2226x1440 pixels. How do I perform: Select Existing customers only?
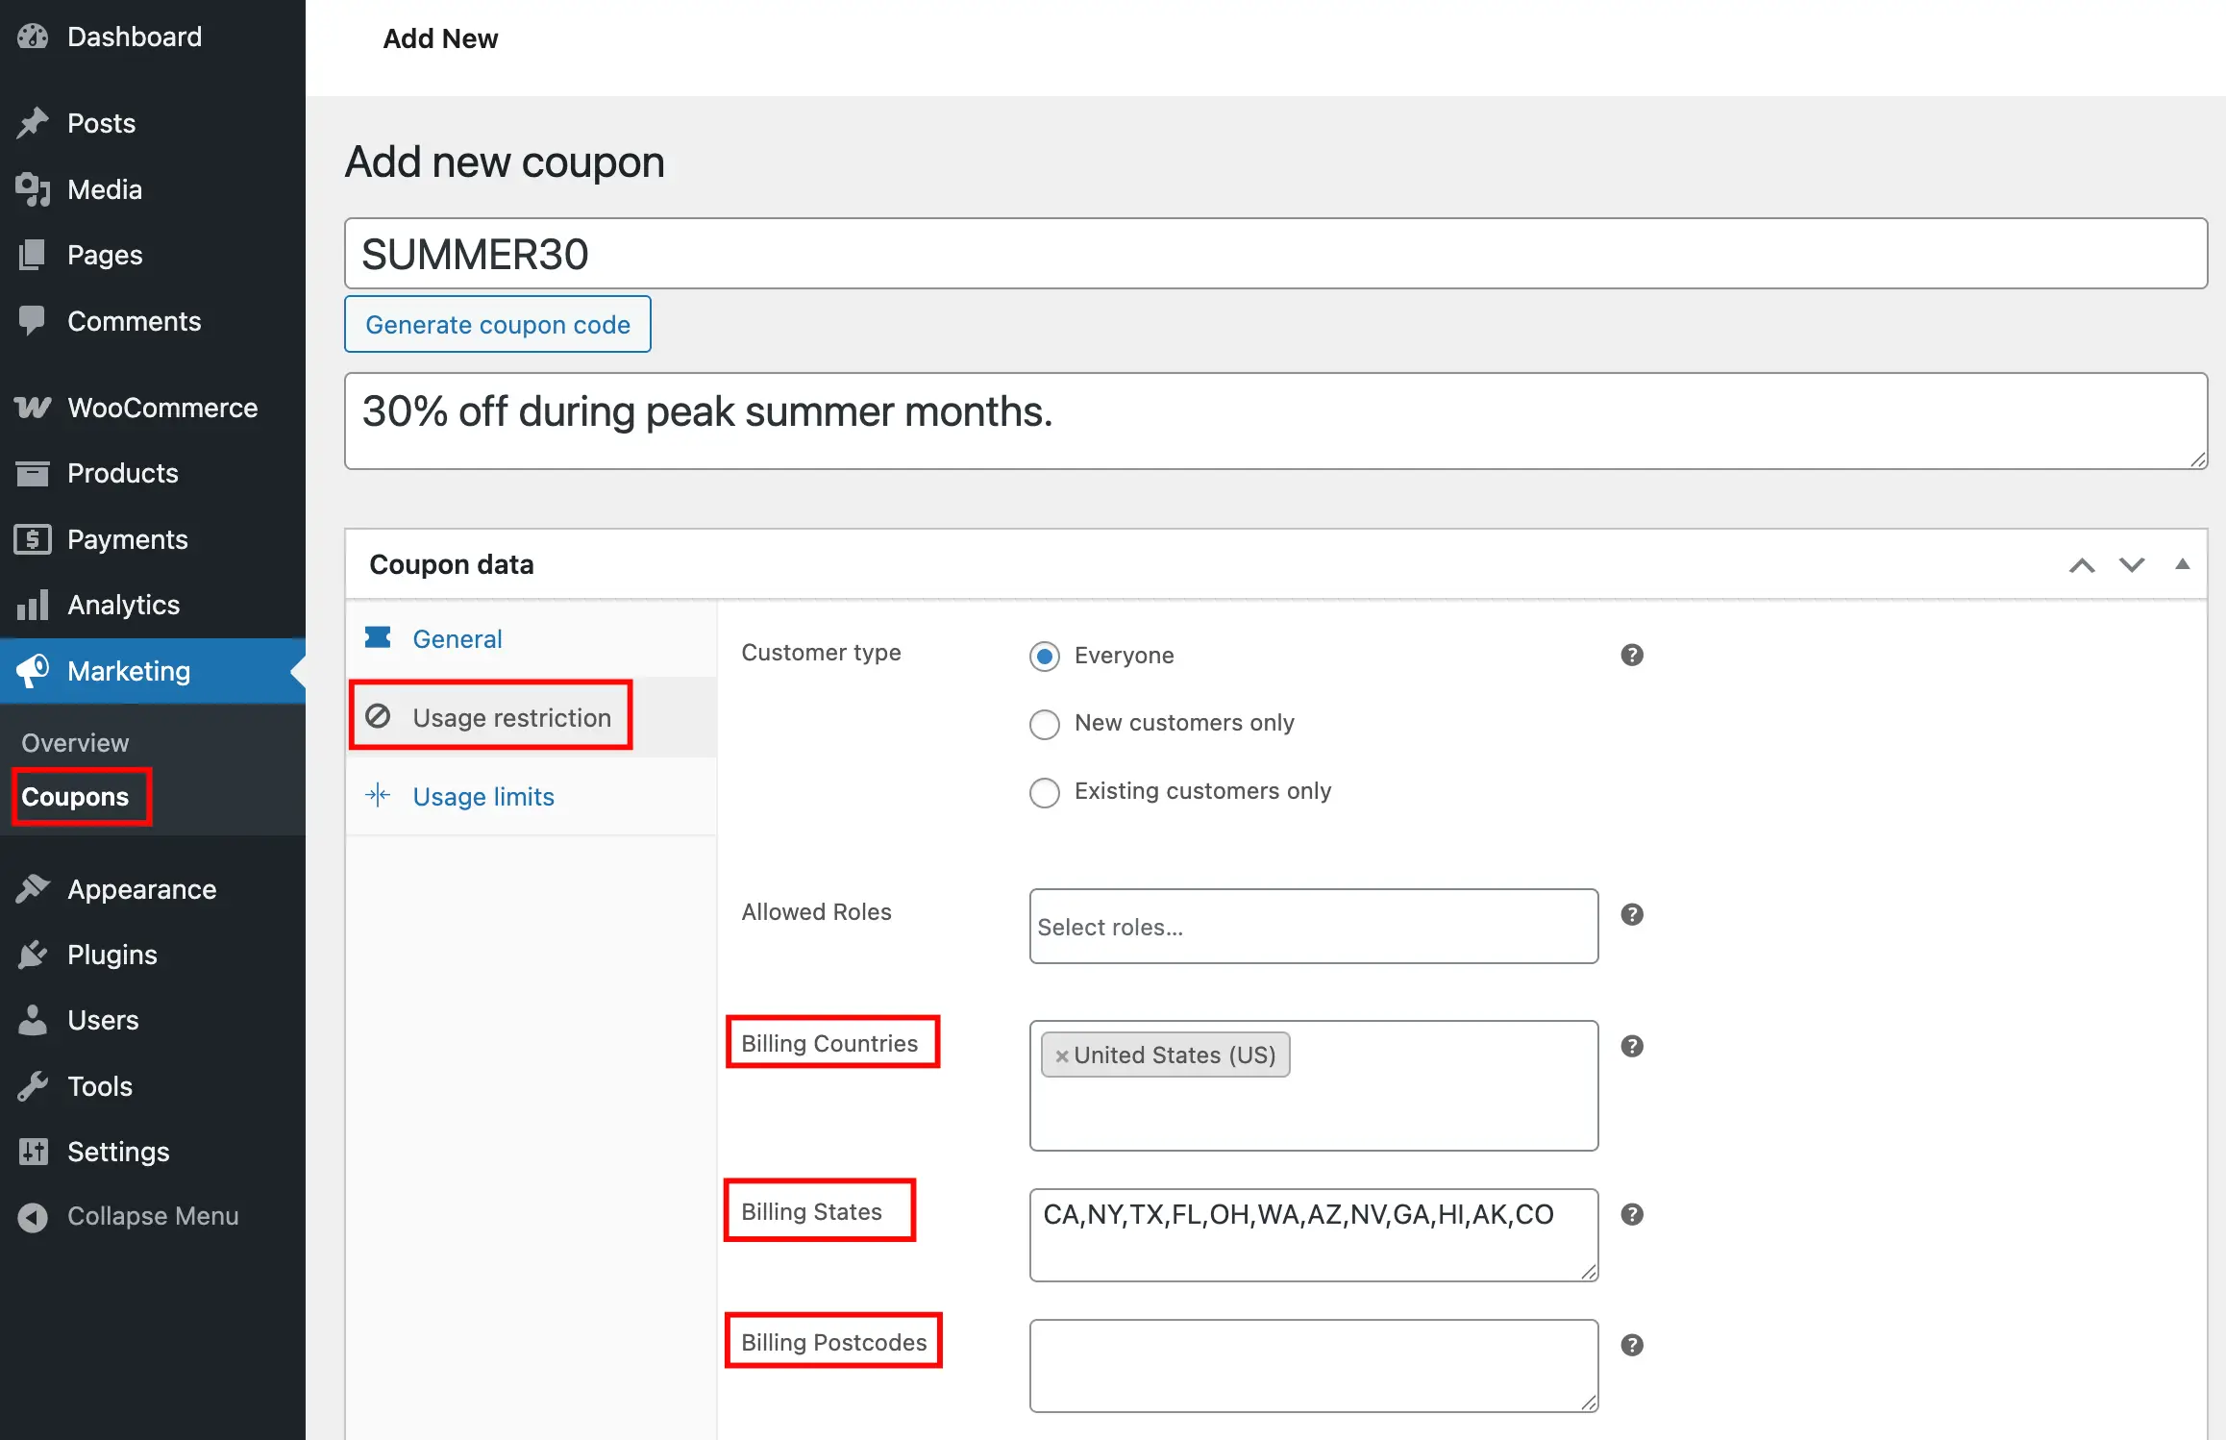(1044, 792)
